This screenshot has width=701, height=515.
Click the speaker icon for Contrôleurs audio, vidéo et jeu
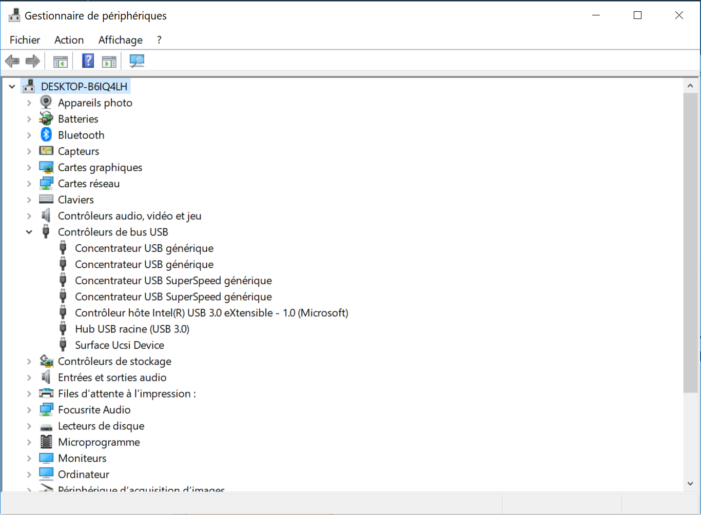tap(46, 215)
